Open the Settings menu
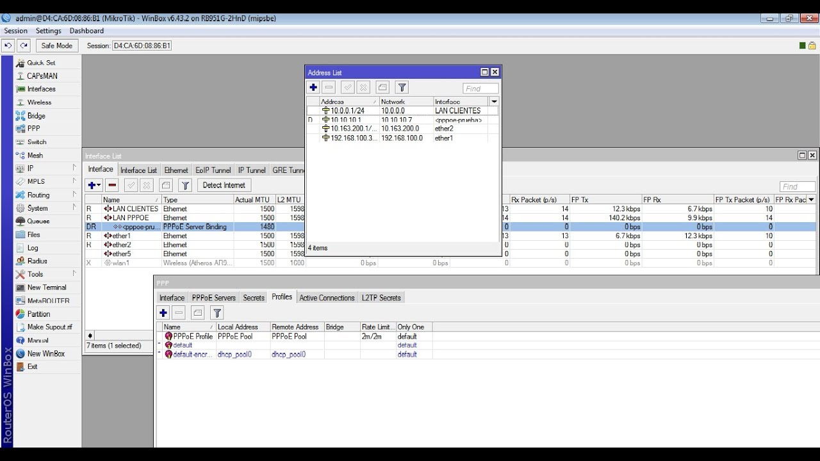 point(49,31)
